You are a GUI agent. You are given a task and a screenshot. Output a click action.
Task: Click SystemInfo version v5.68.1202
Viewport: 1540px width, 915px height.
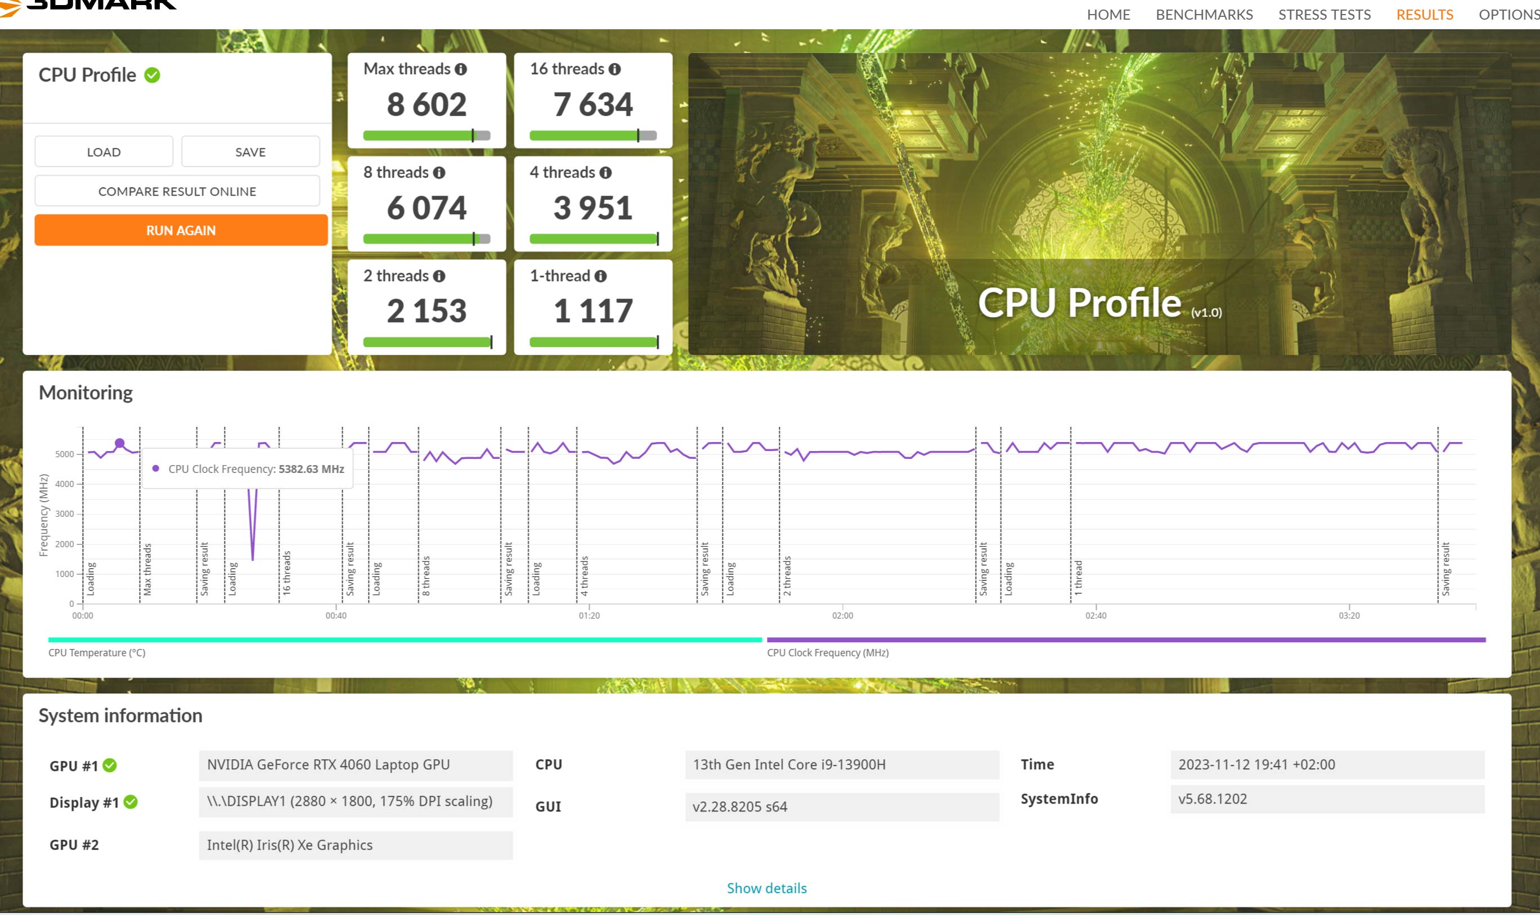(x=1327, y=799)
